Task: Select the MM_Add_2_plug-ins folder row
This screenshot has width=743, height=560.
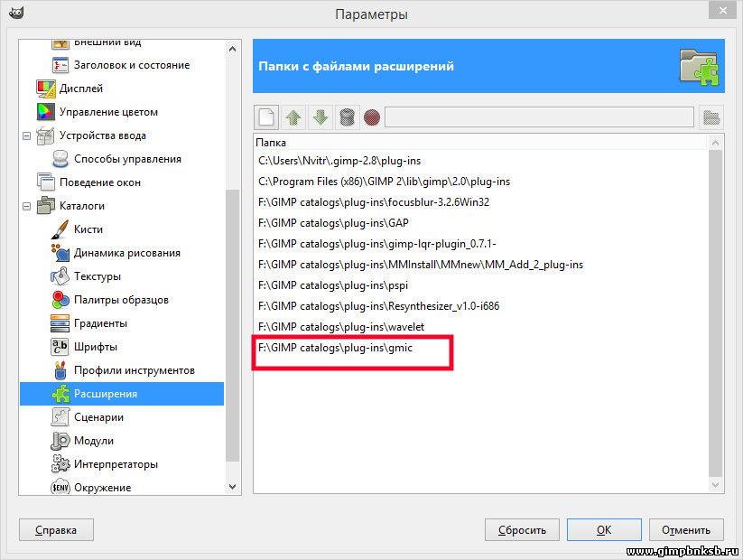Action: 481,265
